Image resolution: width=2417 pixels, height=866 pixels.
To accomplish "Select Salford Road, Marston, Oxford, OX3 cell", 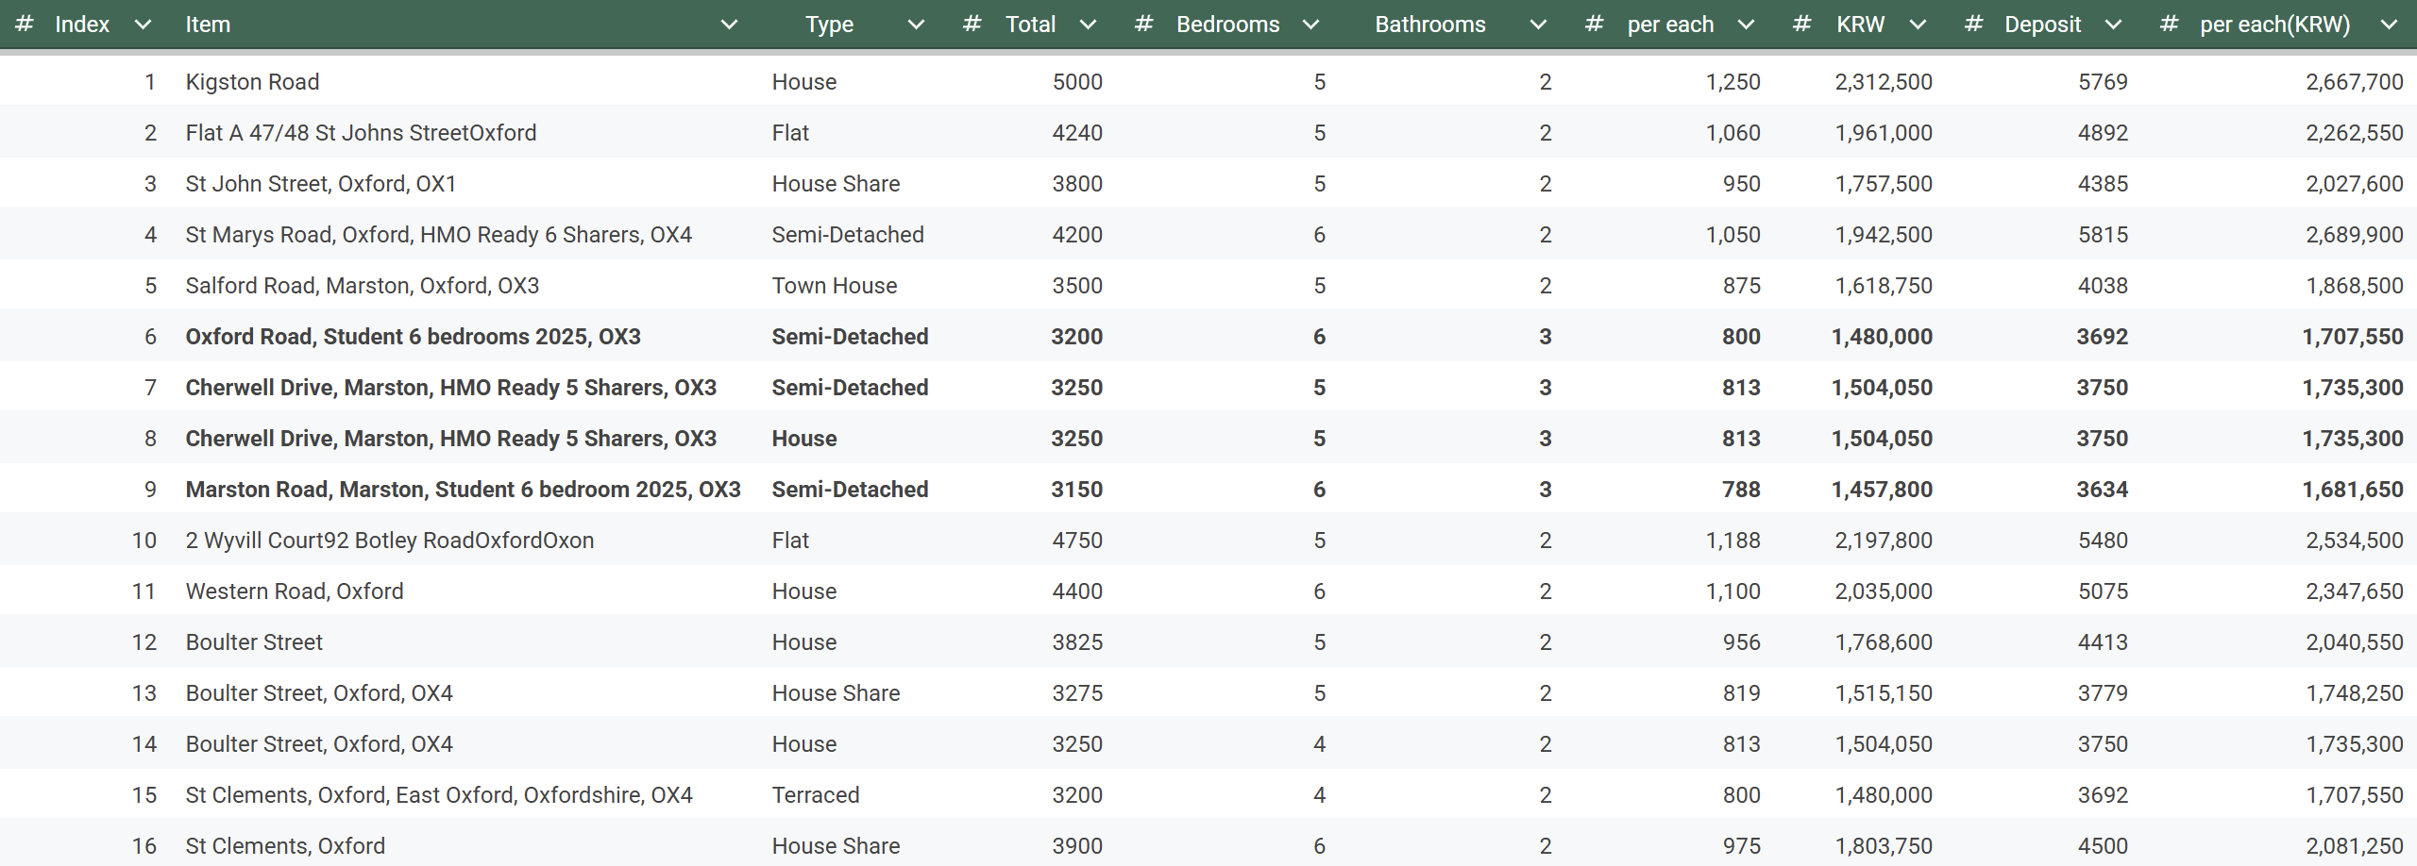I will point(363,286).
